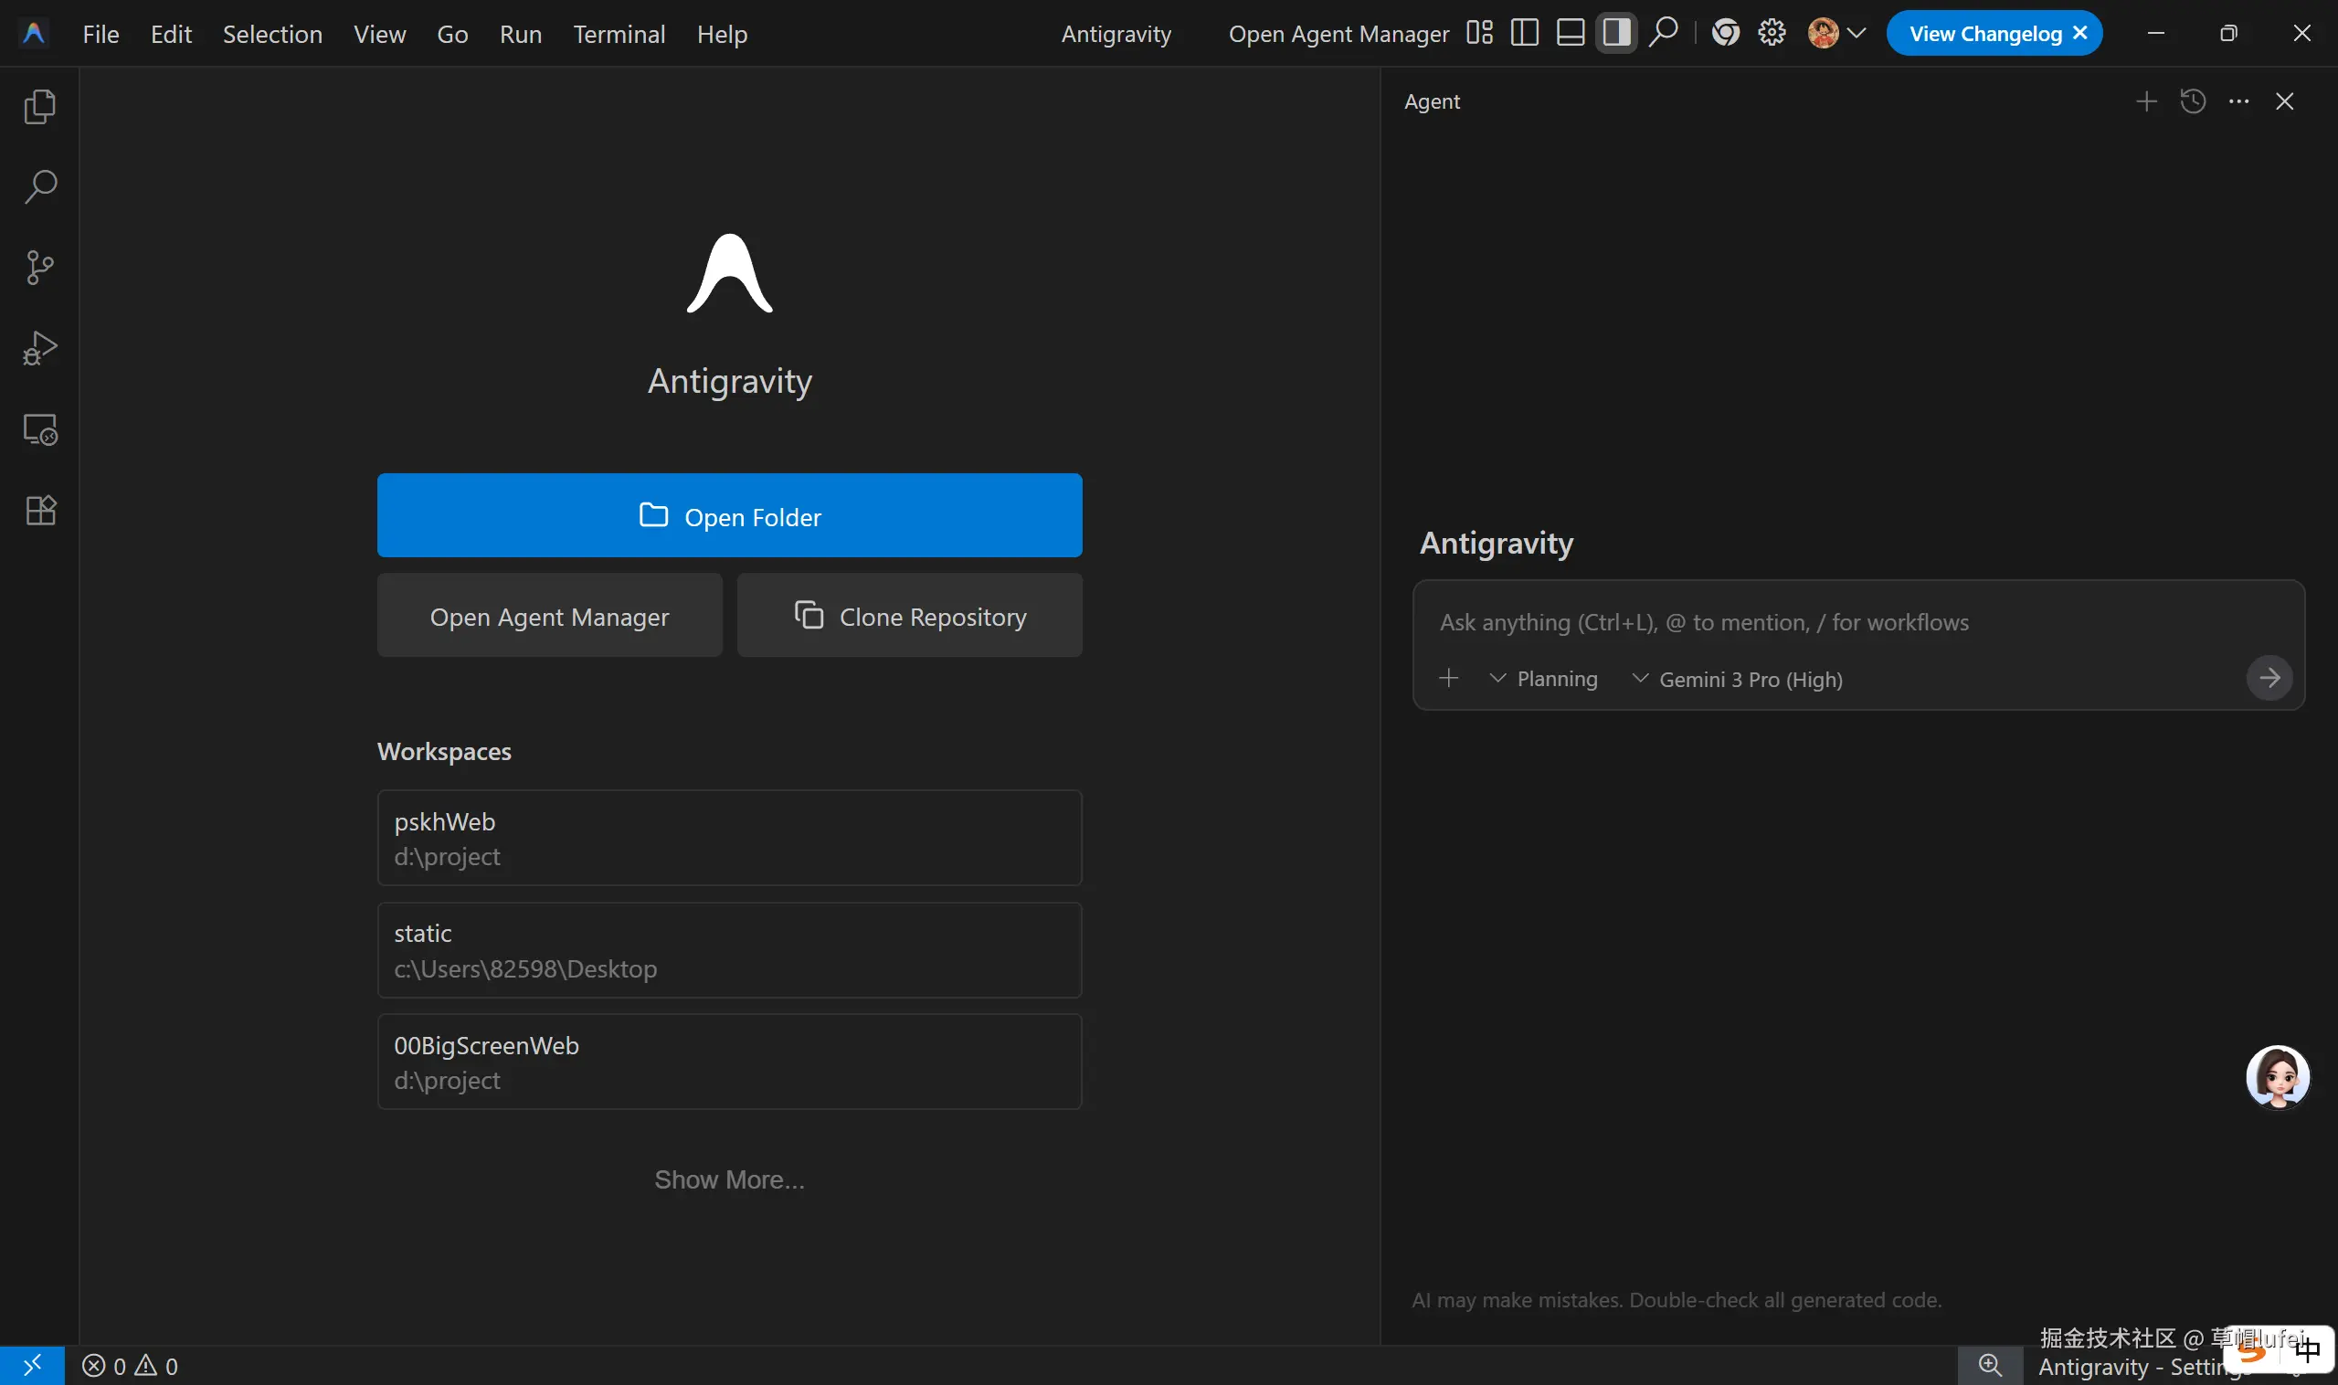The width and height of the screenshot is (2338, 1385).
Task: Open the Explorer view in activity bar
Action: 39,106
